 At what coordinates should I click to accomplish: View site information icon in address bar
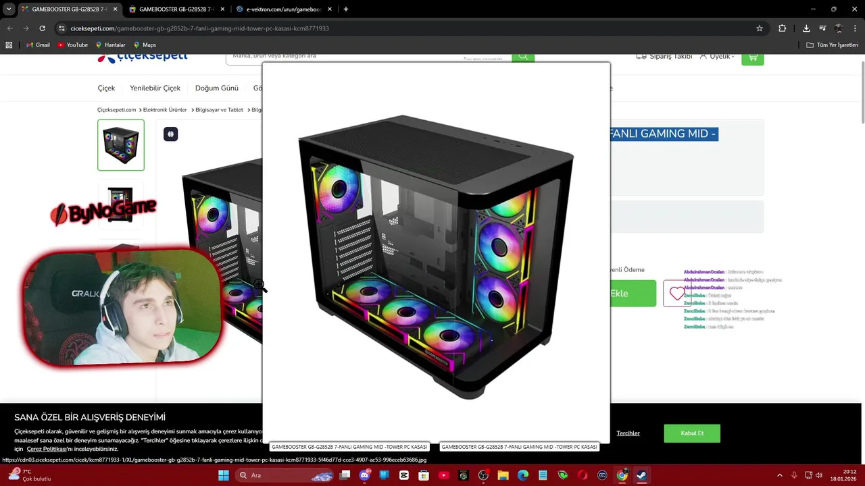61,28
